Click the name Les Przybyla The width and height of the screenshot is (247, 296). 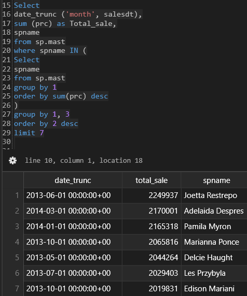204,273
